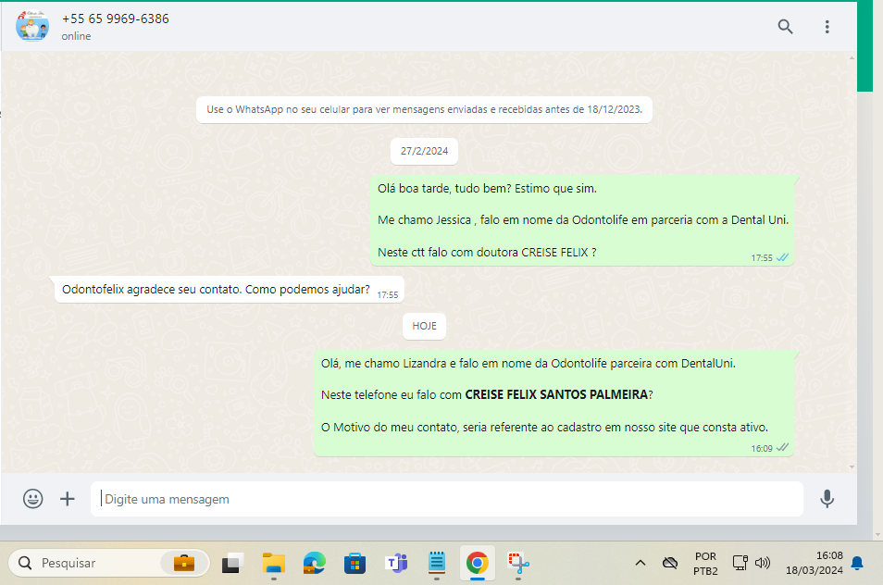This screenshot has width=883, height=585.
Task: Click the plus attach icon
Action: point(68,499)
